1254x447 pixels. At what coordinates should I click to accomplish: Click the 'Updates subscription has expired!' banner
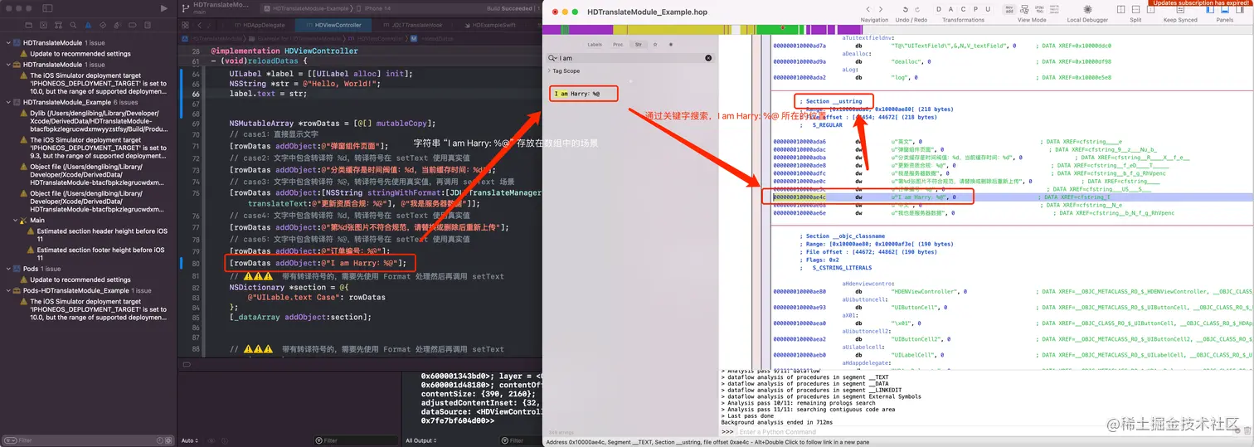point(1200,3)
